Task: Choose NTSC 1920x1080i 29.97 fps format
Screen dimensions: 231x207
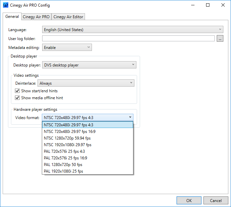Action: 88,145
